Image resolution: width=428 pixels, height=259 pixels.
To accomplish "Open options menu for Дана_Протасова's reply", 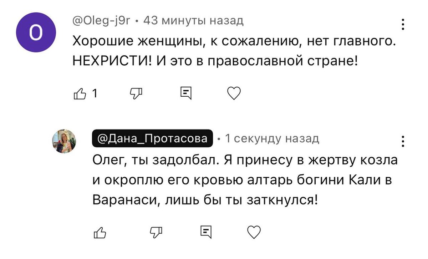I will coord(403,142).
